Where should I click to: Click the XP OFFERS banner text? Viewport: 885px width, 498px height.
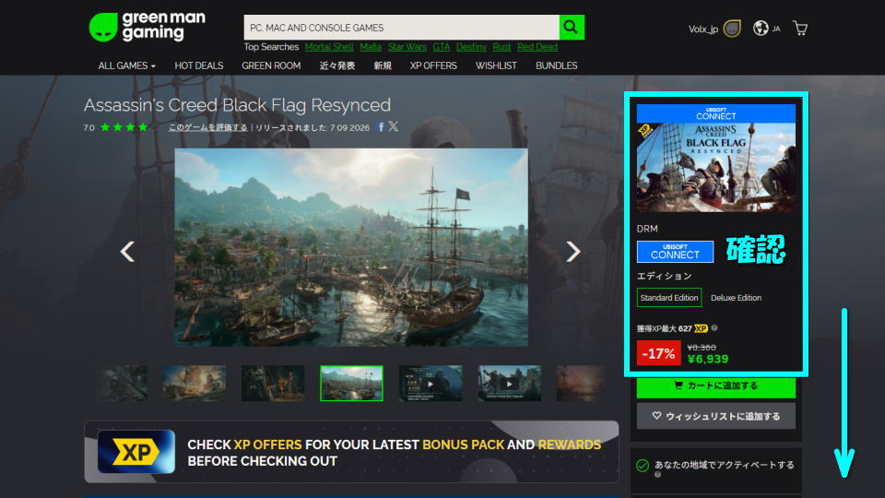pyautogui.click(x=267, y=445)
